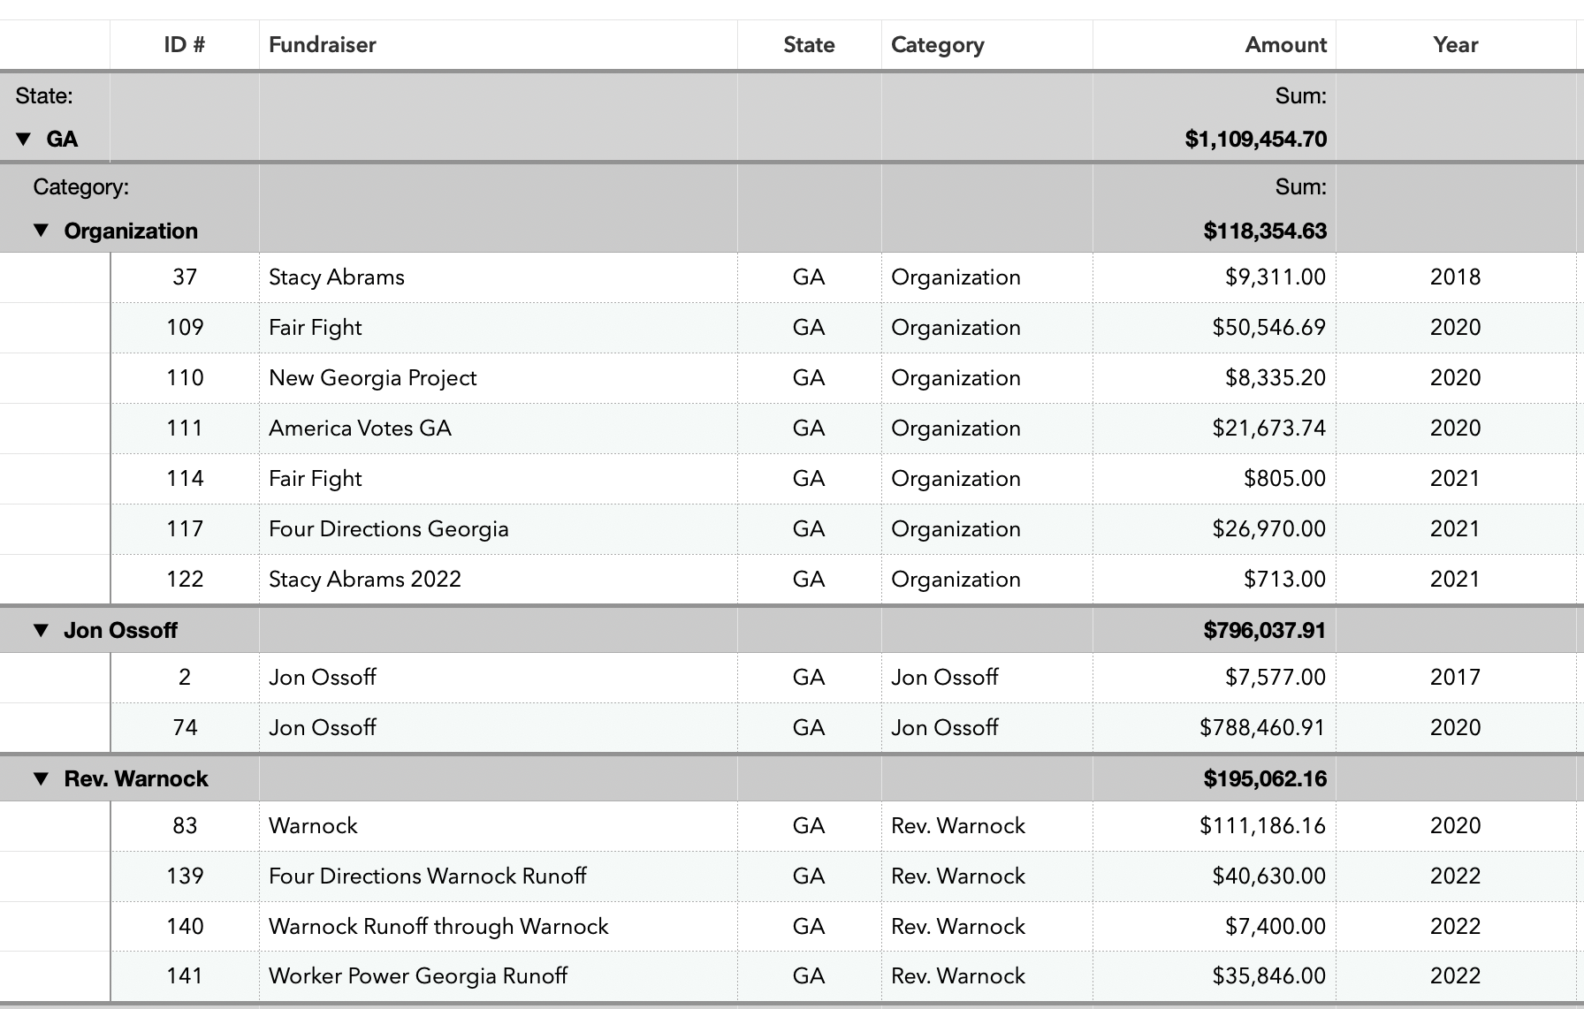Screen dimensions: 1584x1009
Task: Click the Worker Power Georgia Runoff cell
Action: (499, 976)
